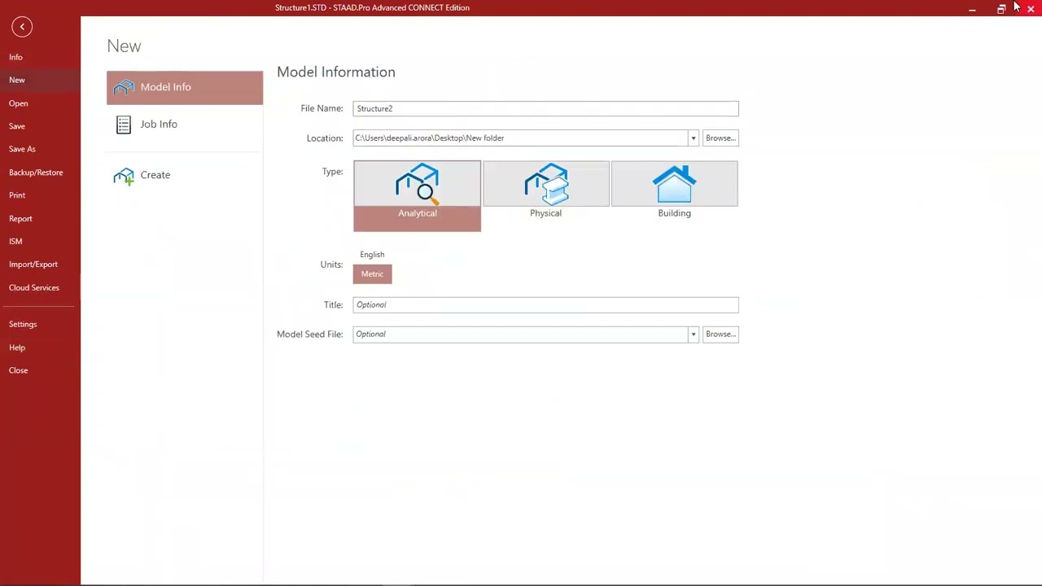Click Save in the sidebar
Image resolution: width=1042 pixels, height=586 pixels.
coord(17,126)
